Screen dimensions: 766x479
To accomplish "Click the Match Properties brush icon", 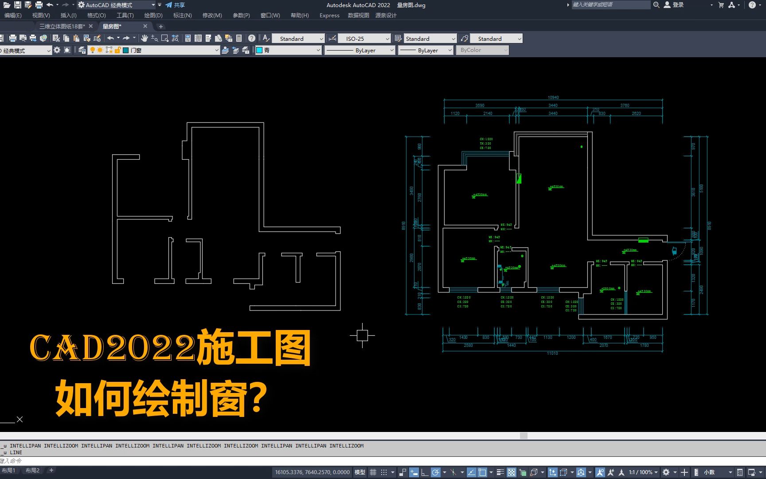I will [87, 38].
